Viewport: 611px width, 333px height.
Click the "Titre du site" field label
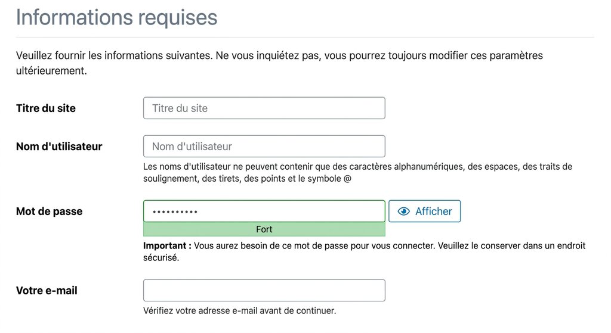[46, 108]
